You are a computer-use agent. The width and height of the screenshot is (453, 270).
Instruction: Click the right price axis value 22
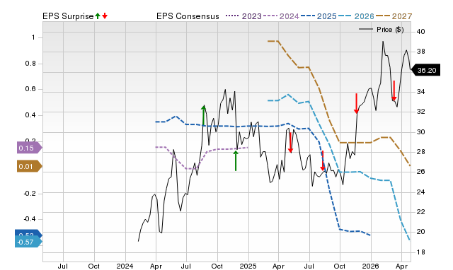421,212
